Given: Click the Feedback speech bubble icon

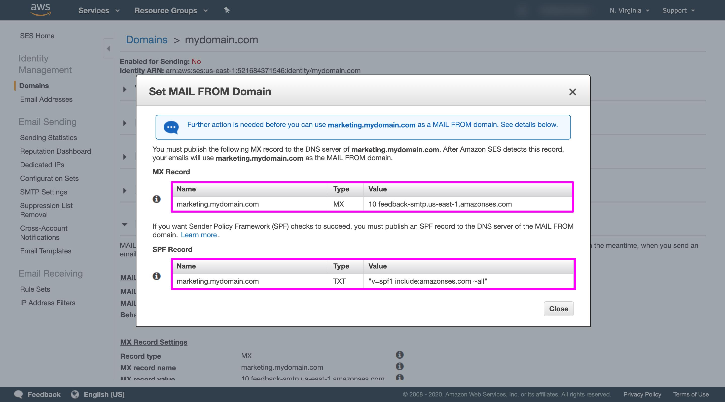Looking at the screenshot, I should [x=18, y=394].
